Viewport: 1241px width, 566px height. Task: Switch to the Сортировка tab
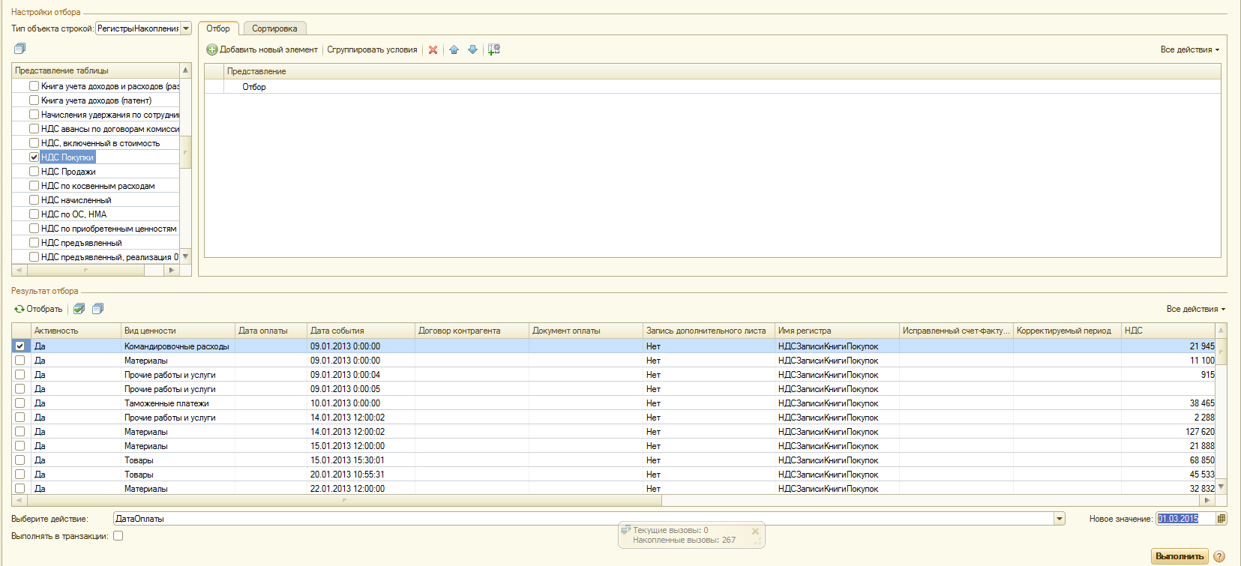pos(274,28)
